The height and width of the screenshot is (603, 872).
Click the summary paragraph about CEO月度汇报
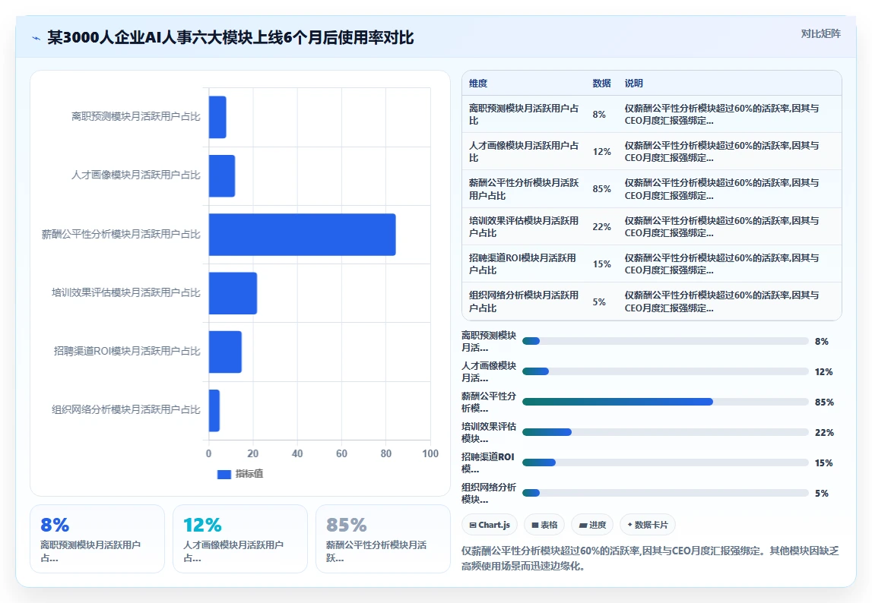point(649,558)
